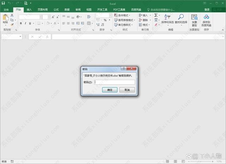Toggle Italic formatting button
The image size is (226, 164).
25,23
